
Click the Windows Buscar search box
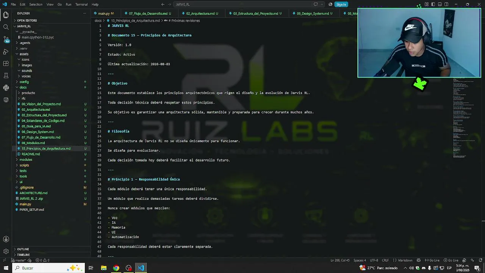coord(48,268)
